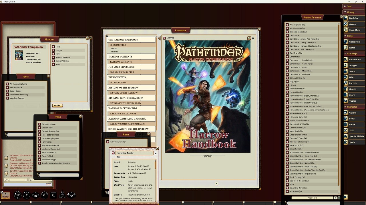
Task: Lock the Harrowing, Greater spell window
Action: (155, 153)
